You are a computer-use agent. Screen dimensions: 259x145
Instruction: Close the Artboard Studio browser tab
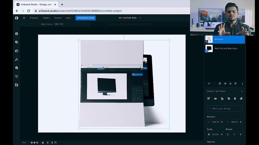[55, 4]
